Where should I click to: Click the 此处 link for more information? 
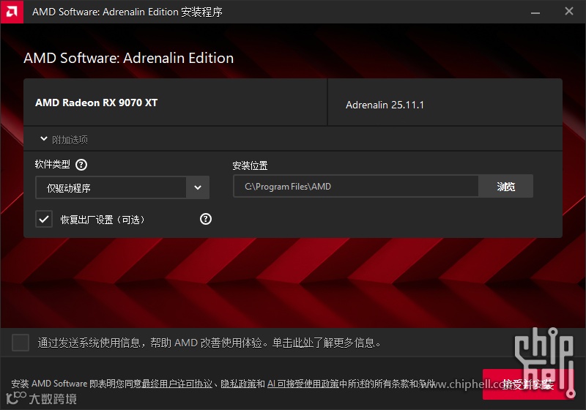303,343
